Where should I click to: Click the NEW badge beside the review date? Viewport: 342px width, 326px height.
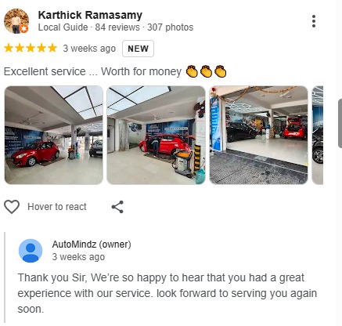(138, 49)
